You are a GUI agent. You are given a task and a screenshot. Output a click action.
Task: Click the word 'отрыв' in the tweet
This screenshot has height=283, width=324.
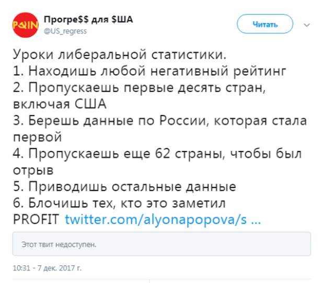(33, 170)
